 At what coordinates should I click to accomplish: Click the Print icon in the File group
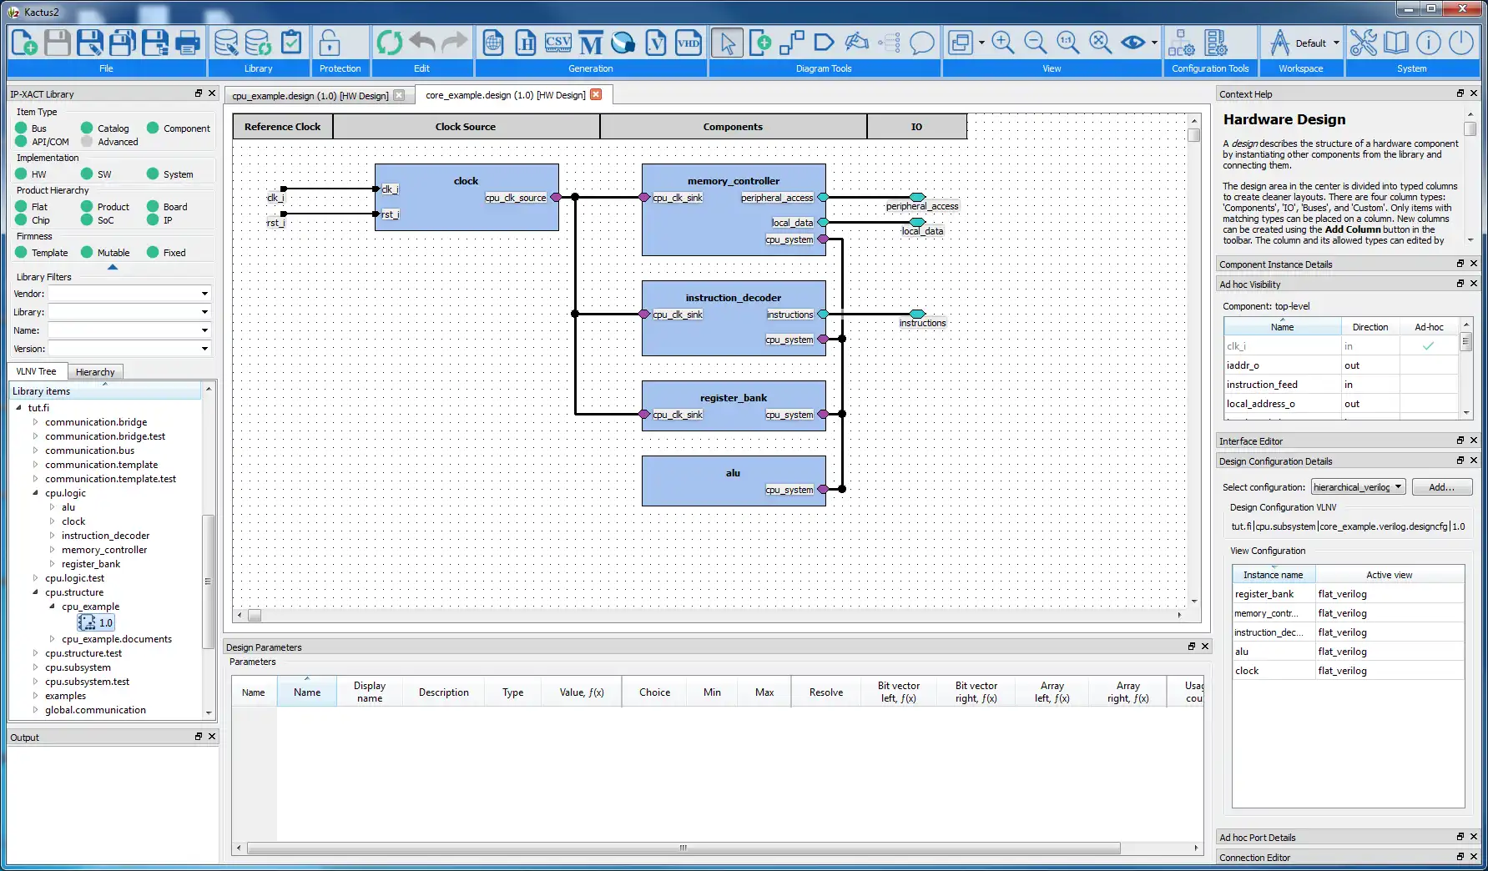coord(189,42)
